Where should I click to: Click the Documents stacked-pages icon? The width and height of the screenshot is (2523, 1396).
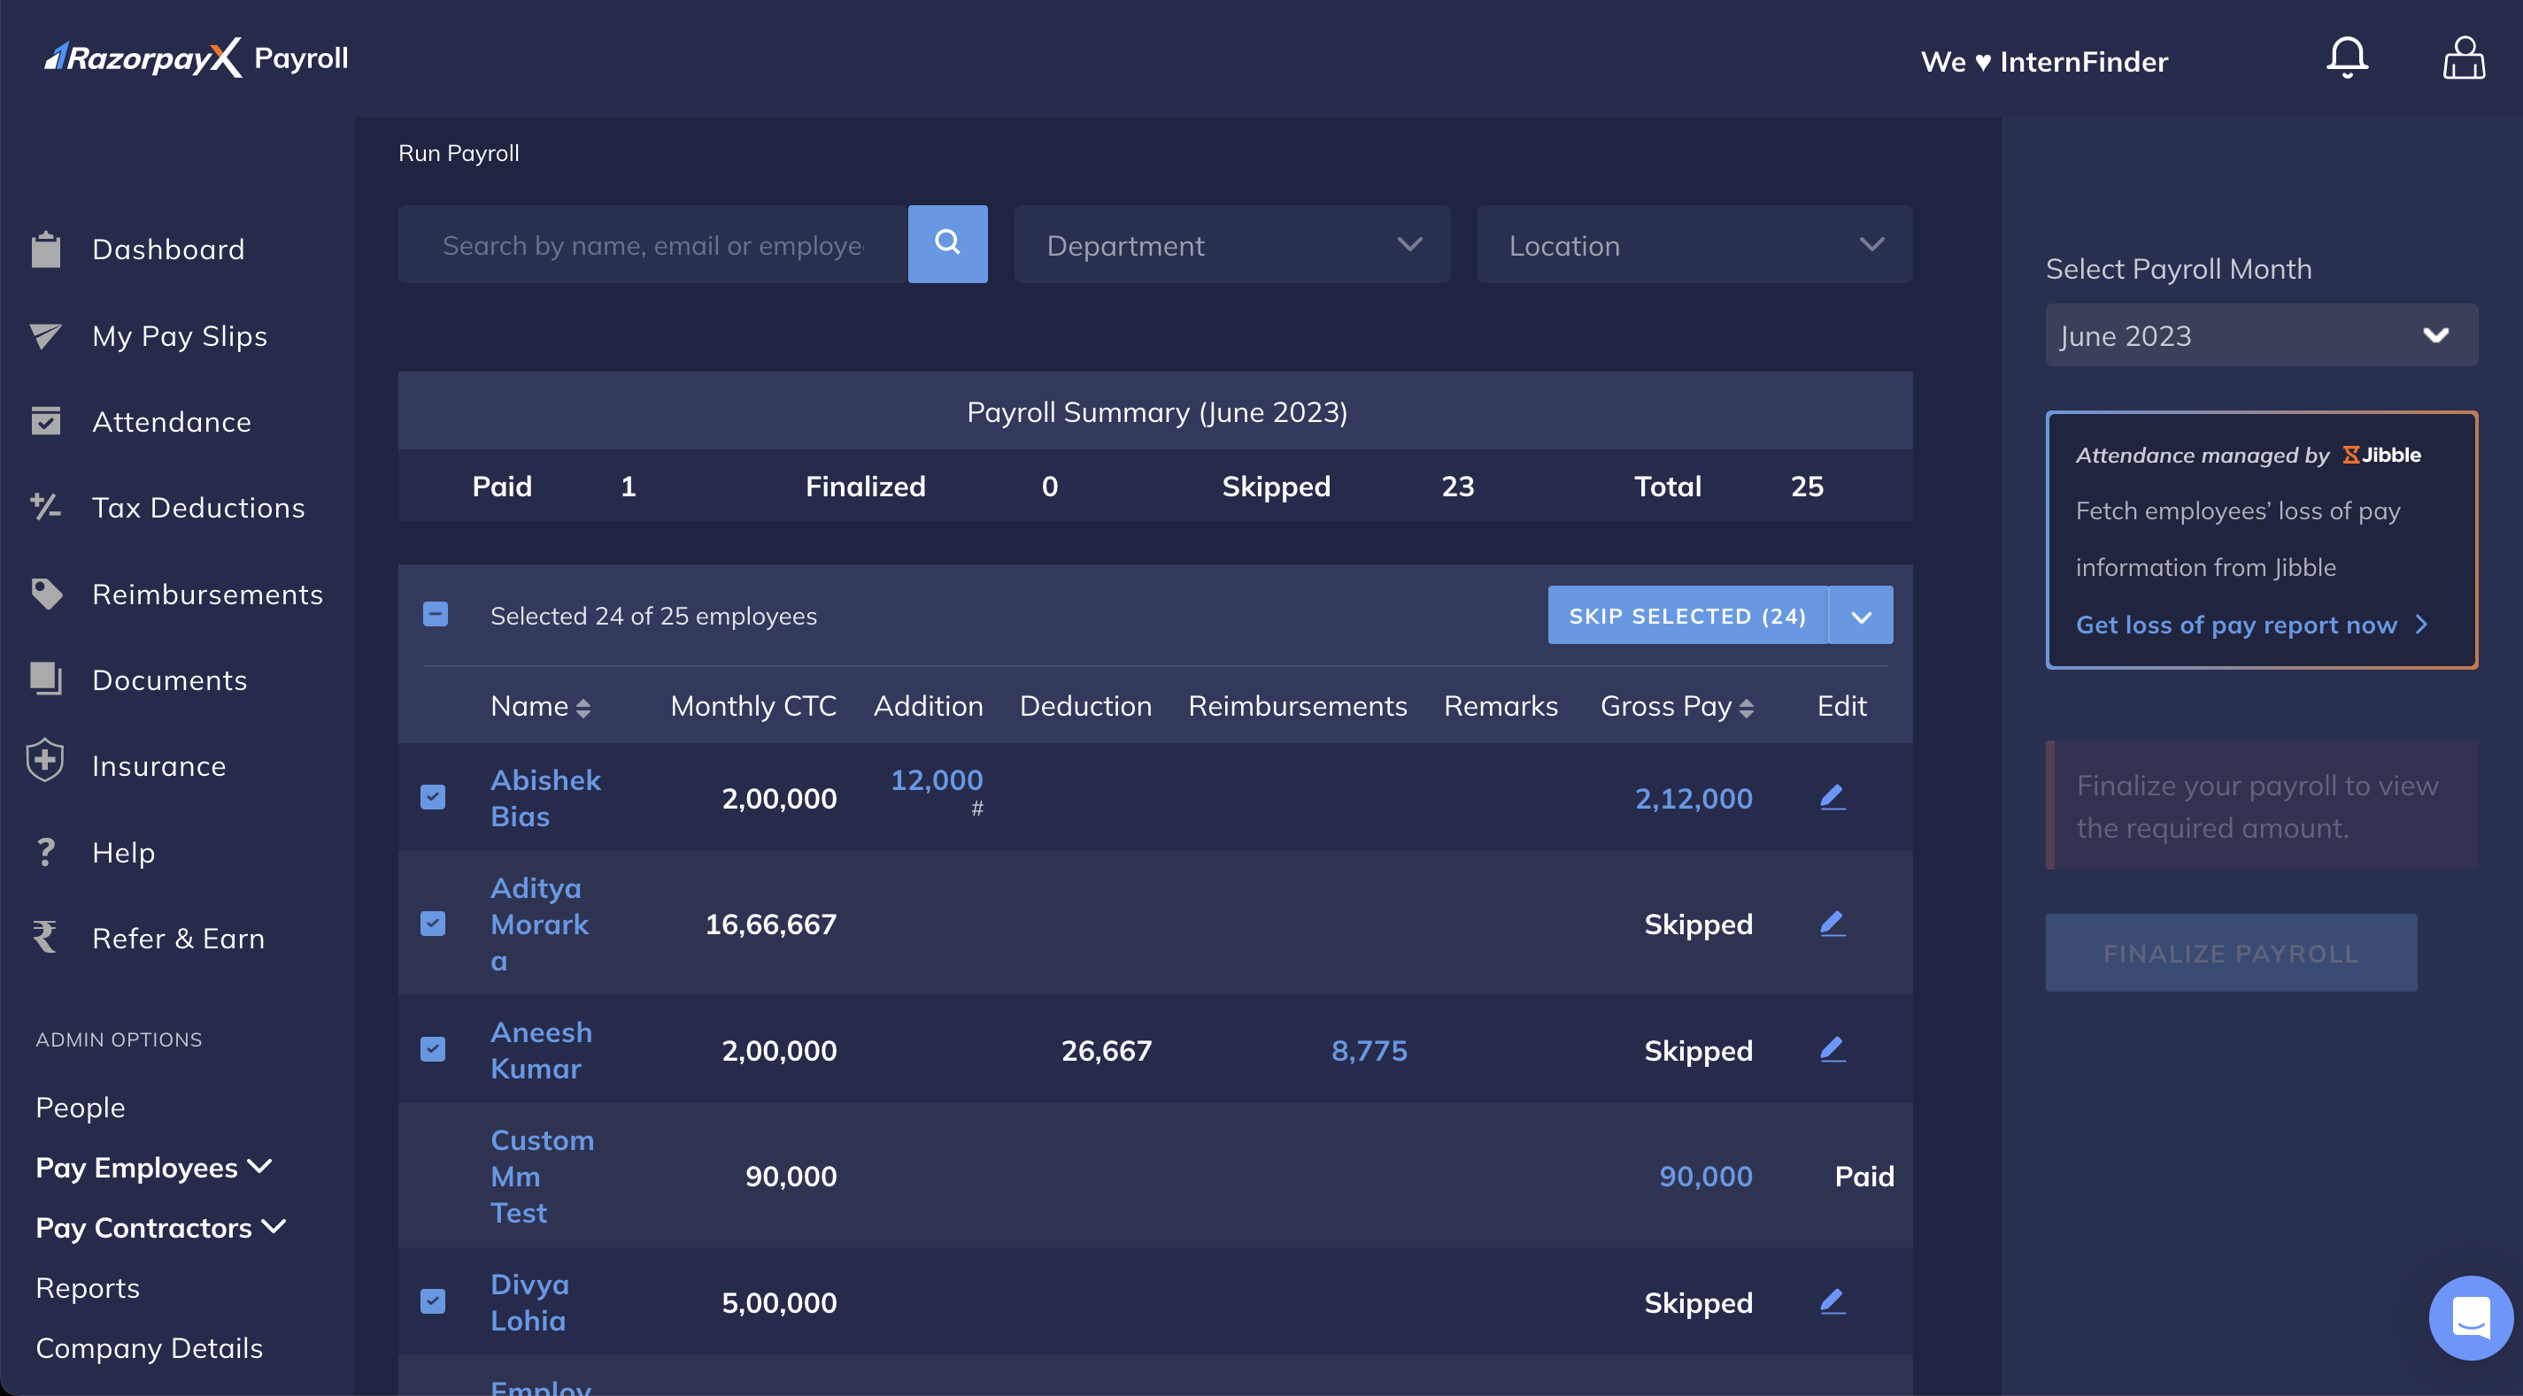coord(46,679)
